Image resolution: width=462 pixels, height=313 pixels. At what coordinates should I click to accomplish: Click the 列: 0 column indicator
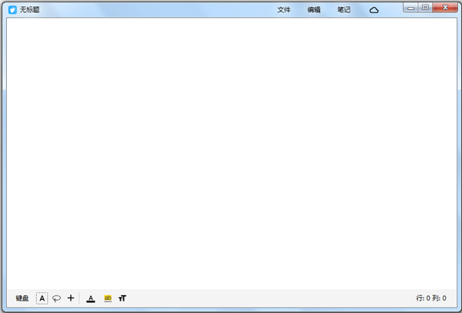coord(440,298)
